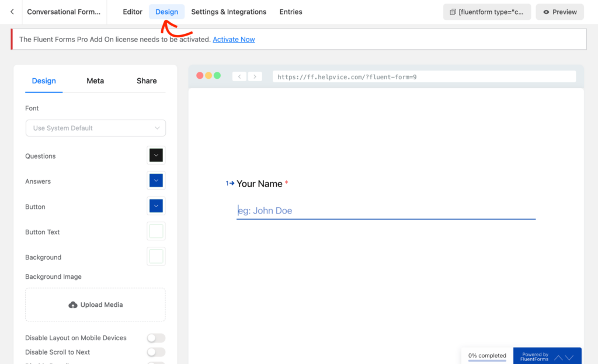Enable Disable Layout on Mobile Devices
The height and width of the screenshot is (364, 598).
pyautogui.click(x=156, y=338)
